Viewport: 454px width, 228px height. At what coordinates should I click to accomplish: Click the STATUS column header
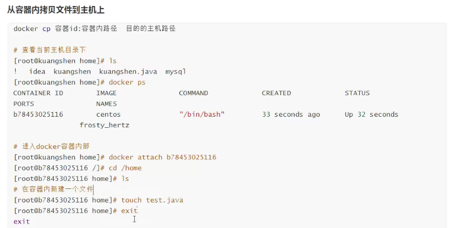tap(357, 93)
